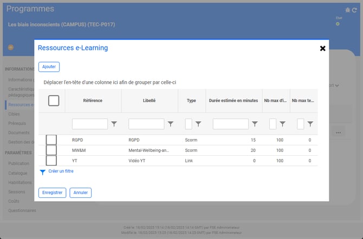
Task: Open the Sessions menu item in sidebar
Action: coord(17,191)
